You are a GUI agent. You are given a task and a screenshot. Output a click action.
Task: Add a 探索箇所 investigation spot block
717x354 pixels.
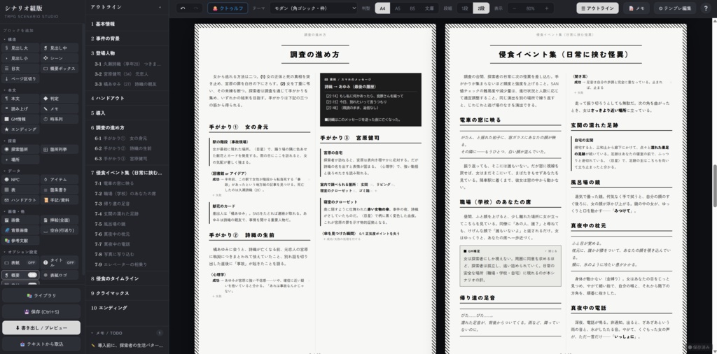point(20,149)
